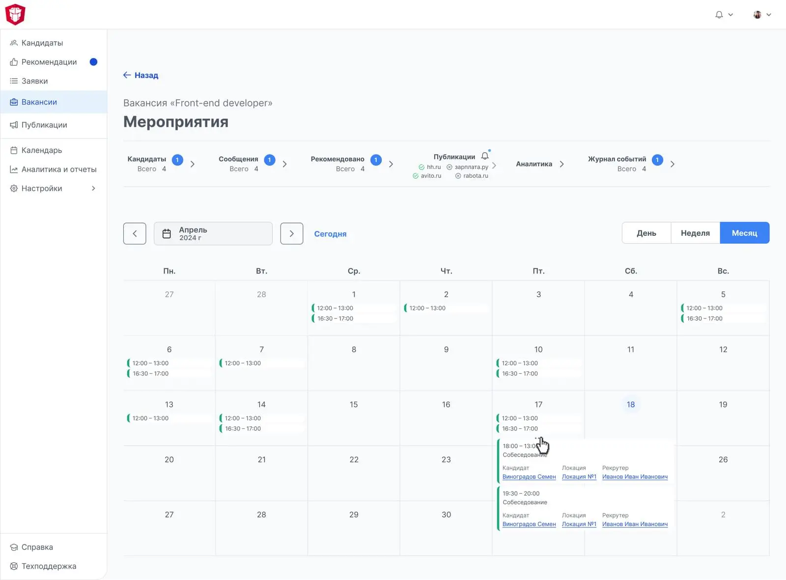Open Аналитика и отчеты in sidebar
The height and width of the screenshot is (580, 786).
(x=58, y=169)
